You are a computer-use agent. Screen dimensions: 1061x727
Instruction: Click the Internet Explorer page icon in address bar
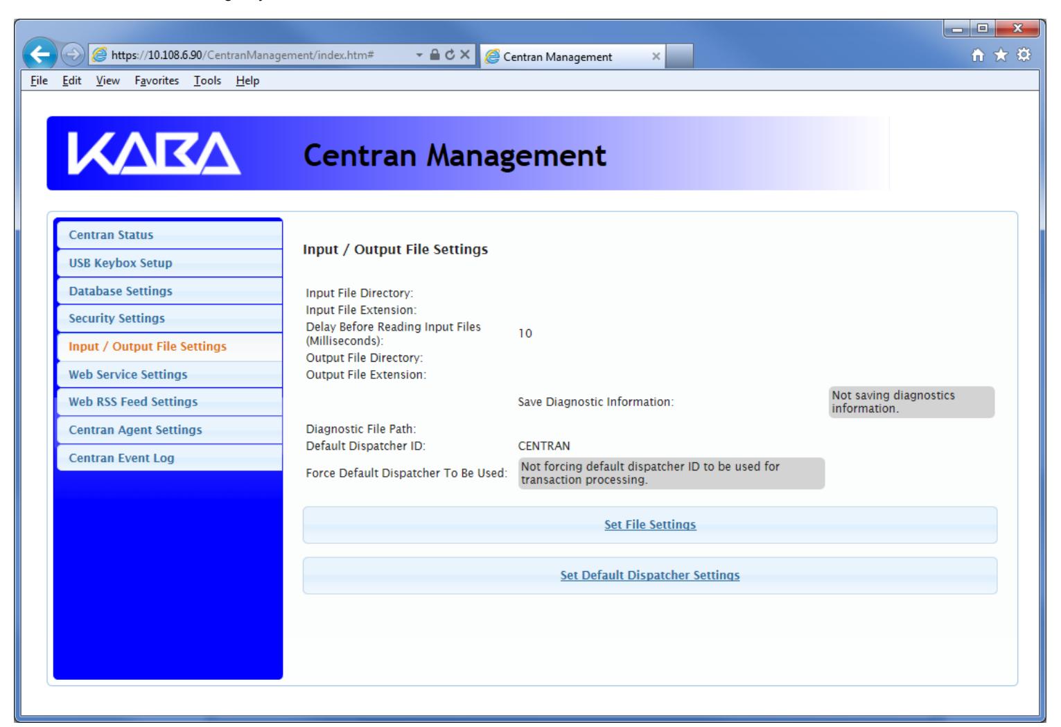coord(98,56)
